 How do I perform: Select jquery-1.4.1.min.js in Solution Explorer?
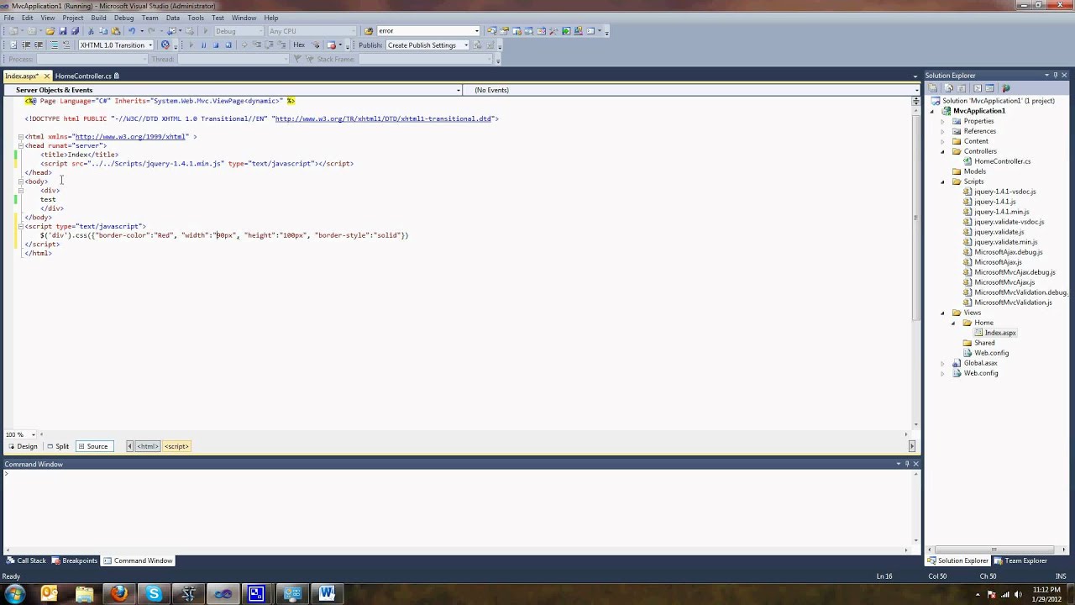[1001, 212]
